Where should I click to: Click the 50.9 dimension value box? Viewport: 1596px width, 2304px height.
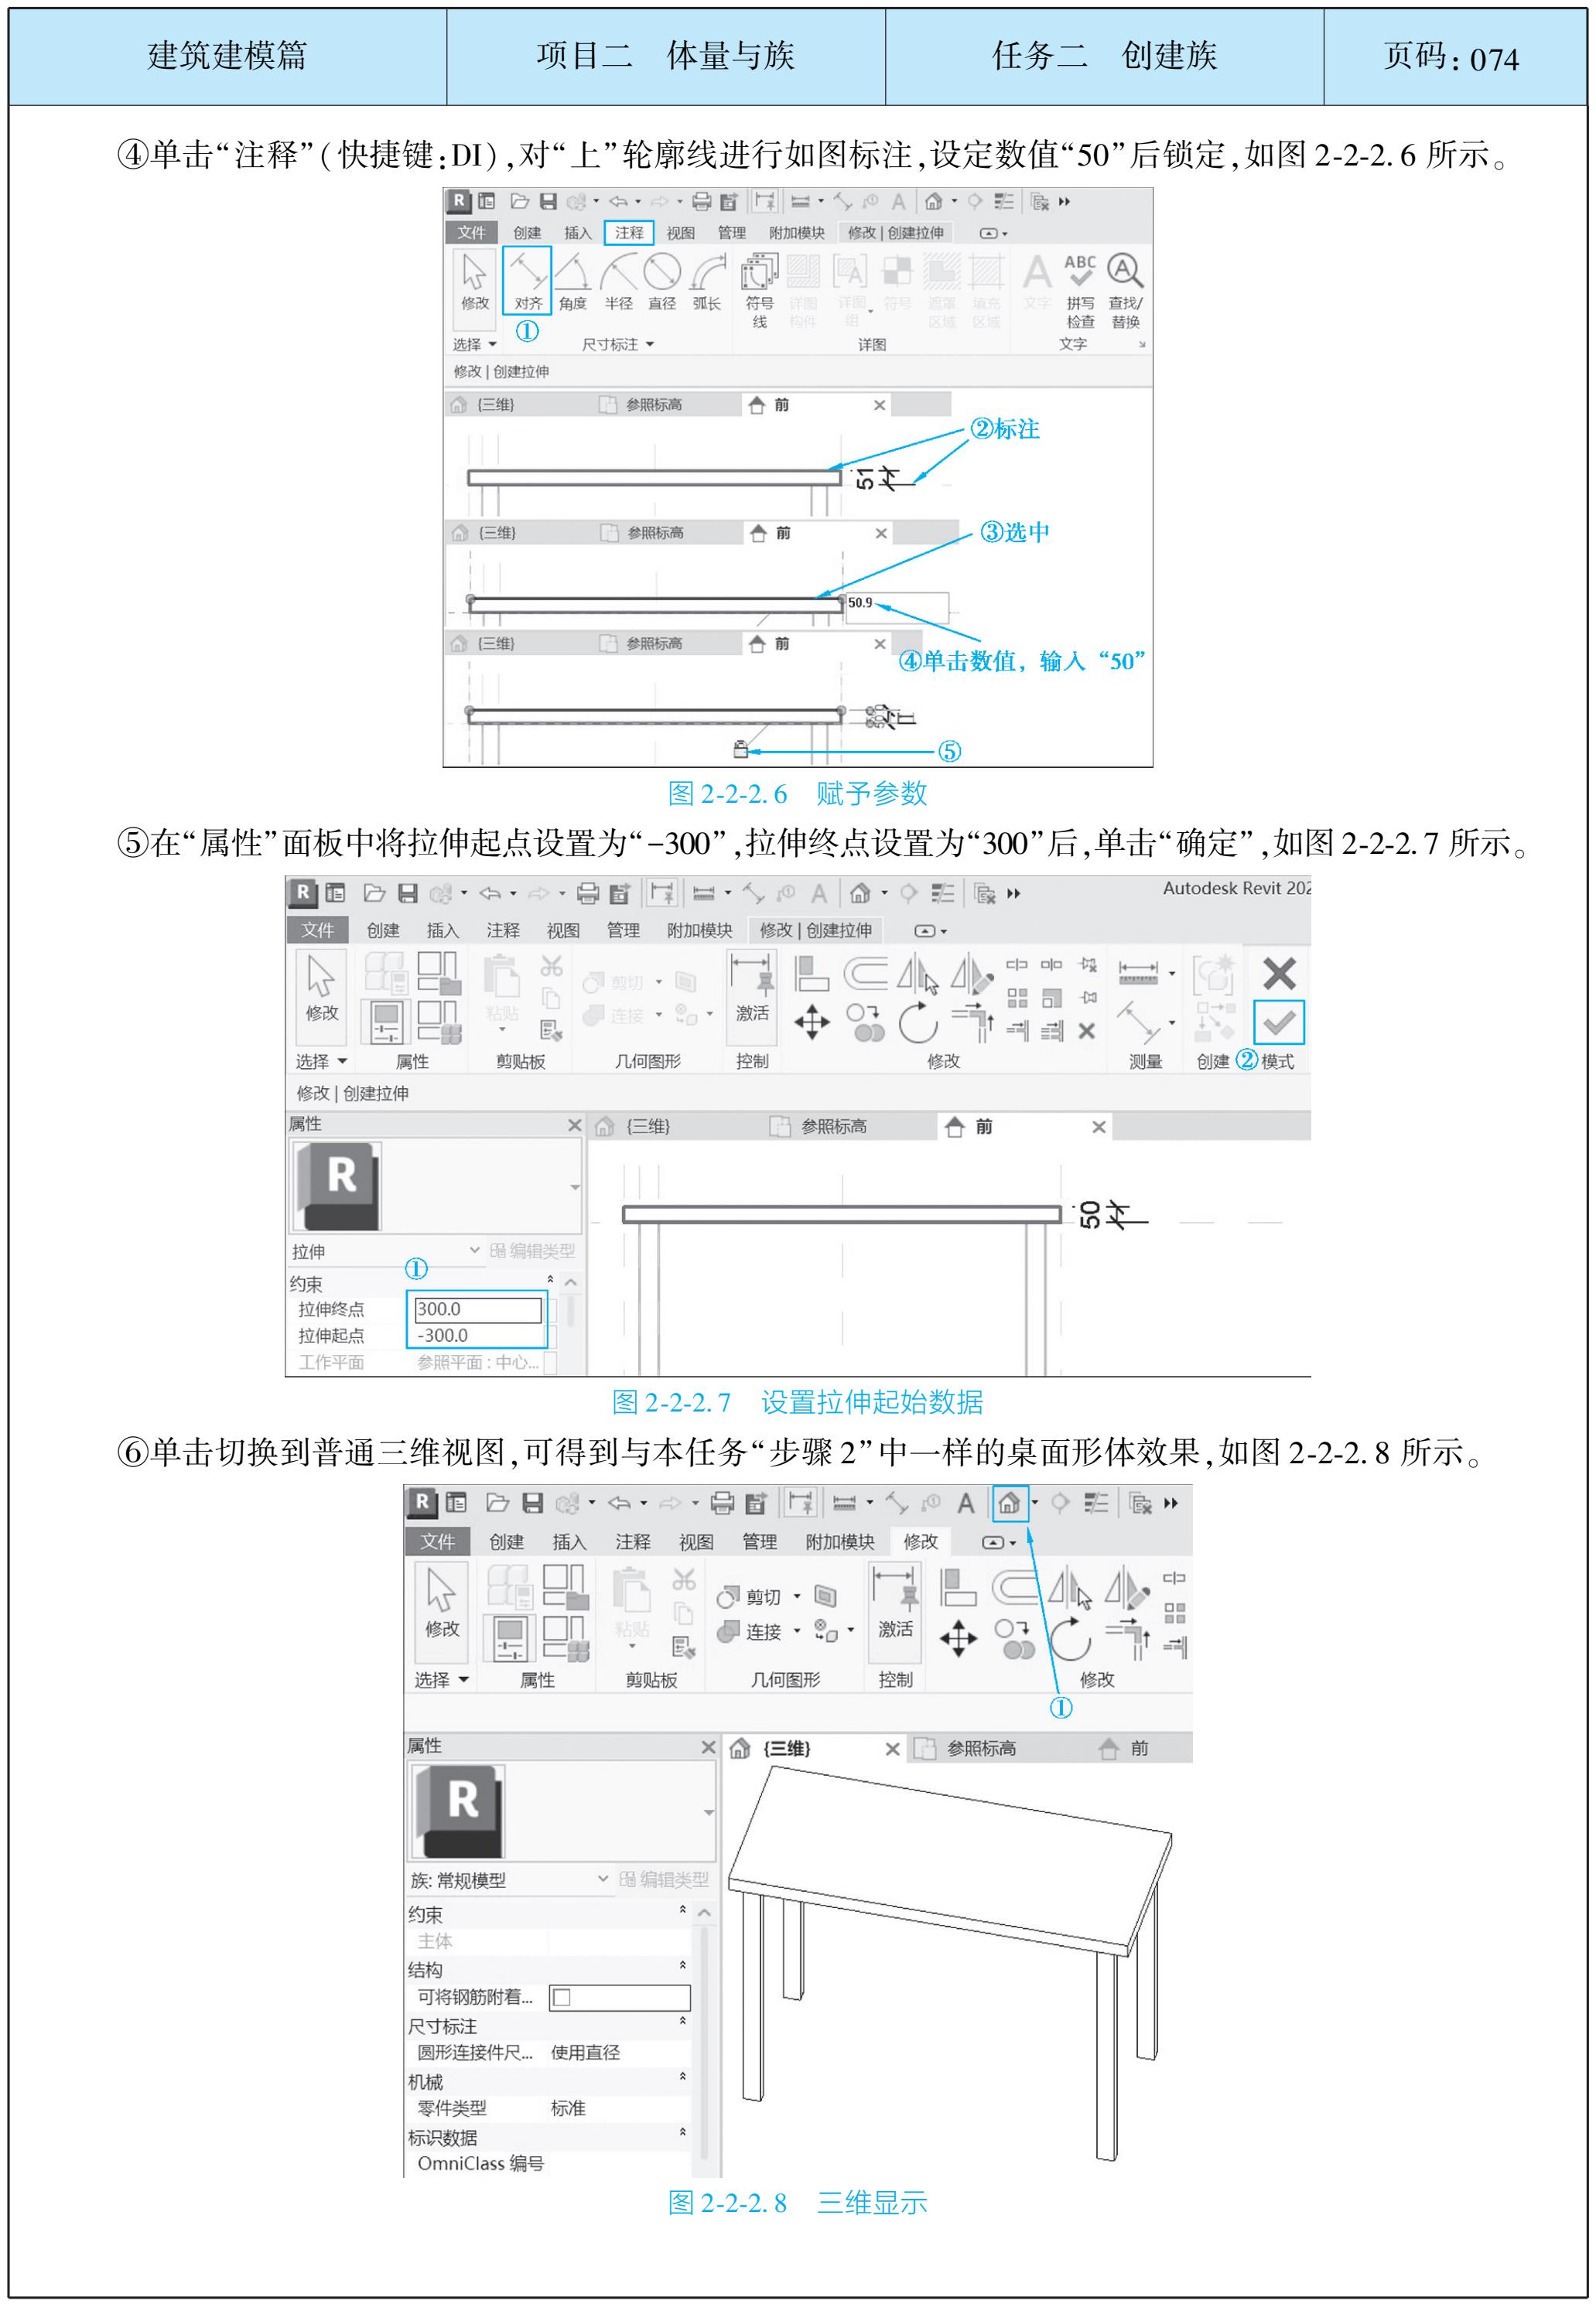[897, 606]
